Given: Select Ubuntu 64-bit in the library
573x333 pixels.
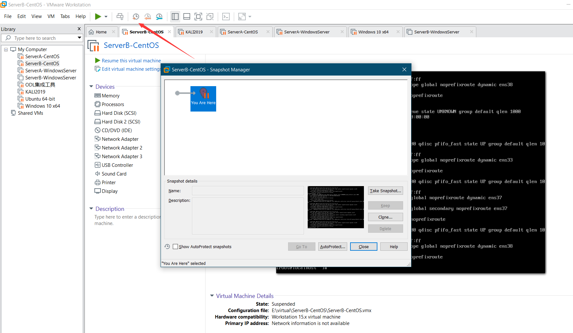Looking at the screenshot, I should pyautogui.click(x=40, y=99).
